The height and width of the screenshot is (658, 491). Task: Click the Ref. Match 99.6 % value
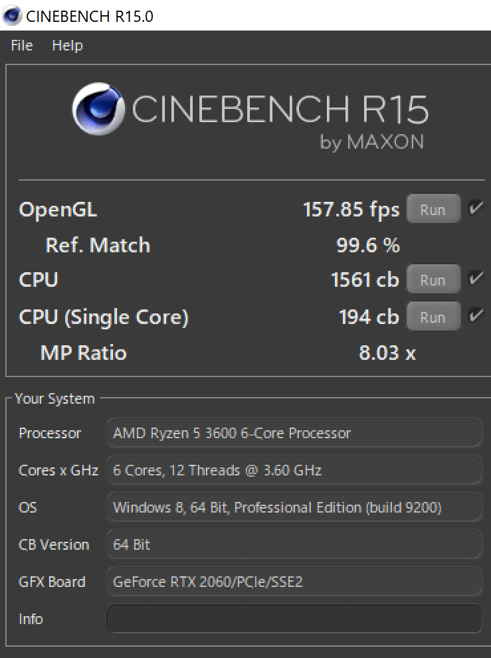[368, 246]
